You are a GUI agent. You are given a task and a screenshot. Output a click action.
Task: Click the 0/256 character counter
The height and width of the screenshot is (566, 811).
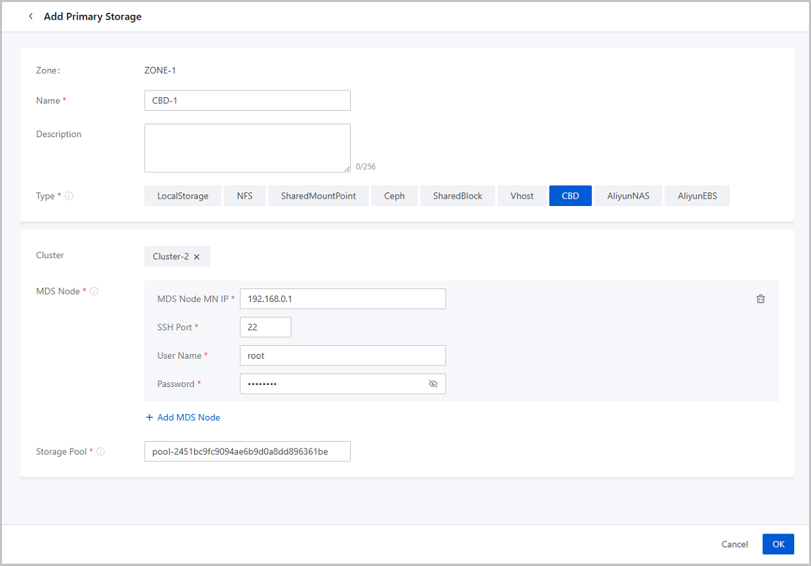pos(366,166)
